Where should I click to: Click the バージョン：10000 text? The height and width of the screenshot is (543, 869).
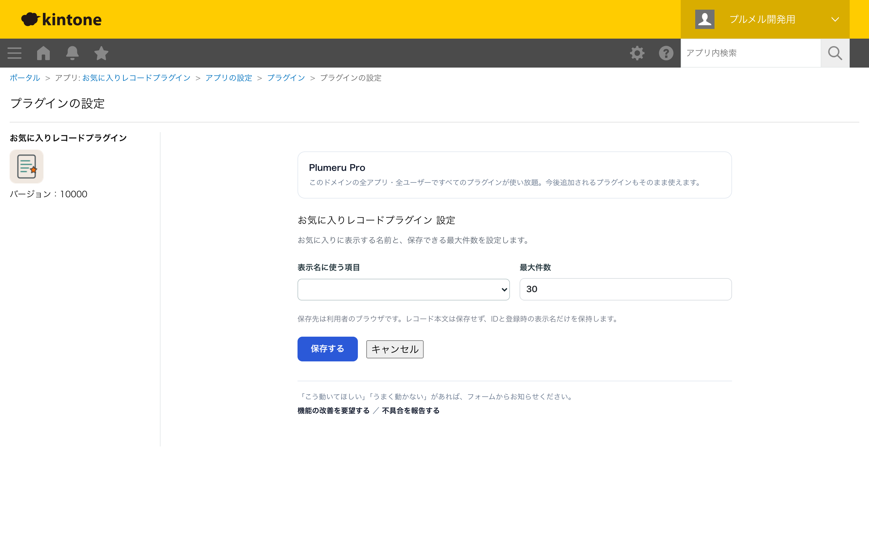pyautogui.click(x=49, y=194)
